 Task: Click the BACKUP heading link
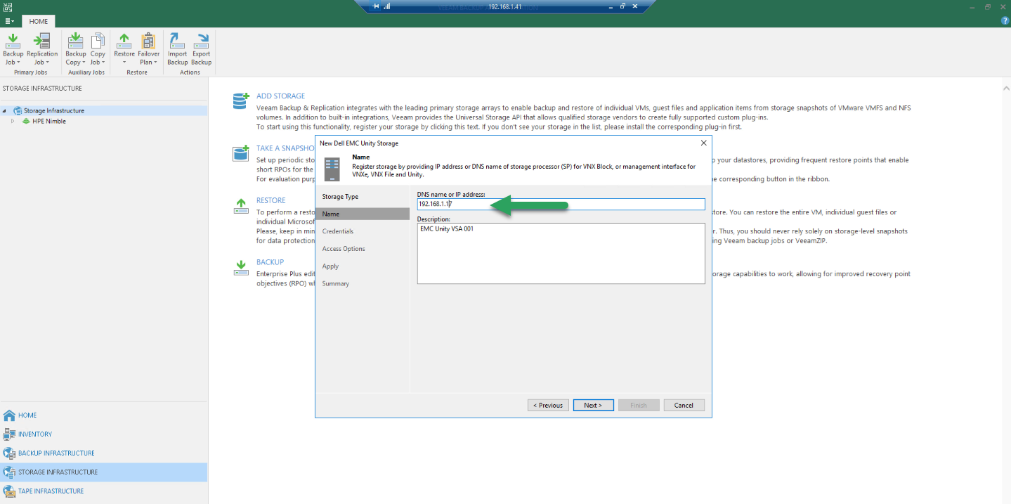point(270,262)
